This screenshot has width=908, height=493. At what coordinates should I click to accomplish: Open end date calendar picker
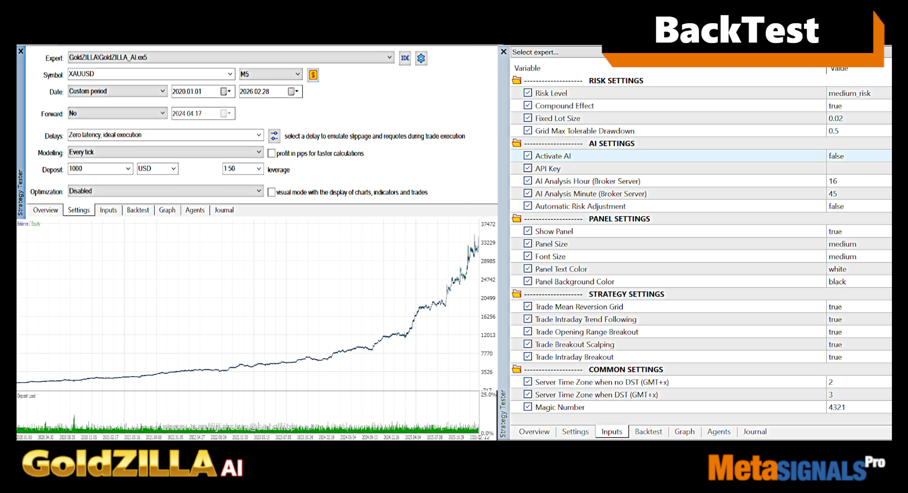[293, 91]
